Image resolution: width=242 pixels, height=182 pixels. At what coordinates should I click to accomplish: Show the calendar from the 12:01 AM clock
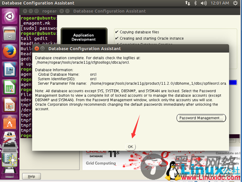click(x=220, y=3)
